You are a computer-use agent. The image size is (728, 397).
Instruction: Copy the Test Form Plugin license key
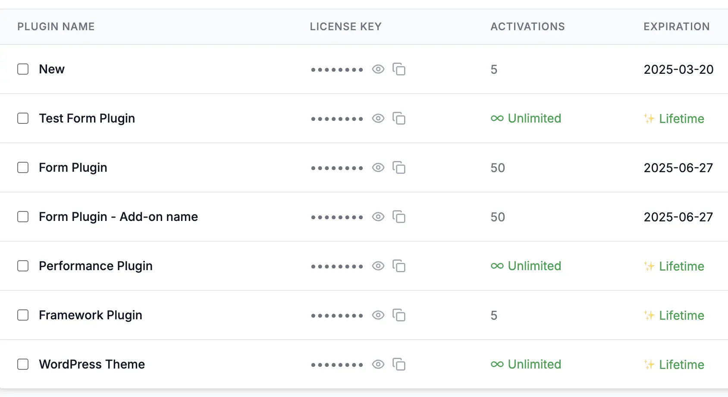(x=399, y=118)
